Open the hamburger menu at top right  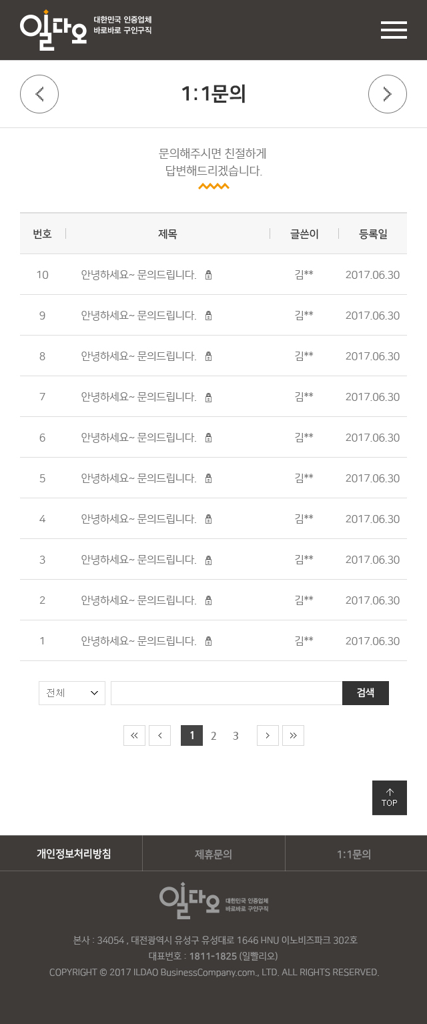click(x=394, y=30)
